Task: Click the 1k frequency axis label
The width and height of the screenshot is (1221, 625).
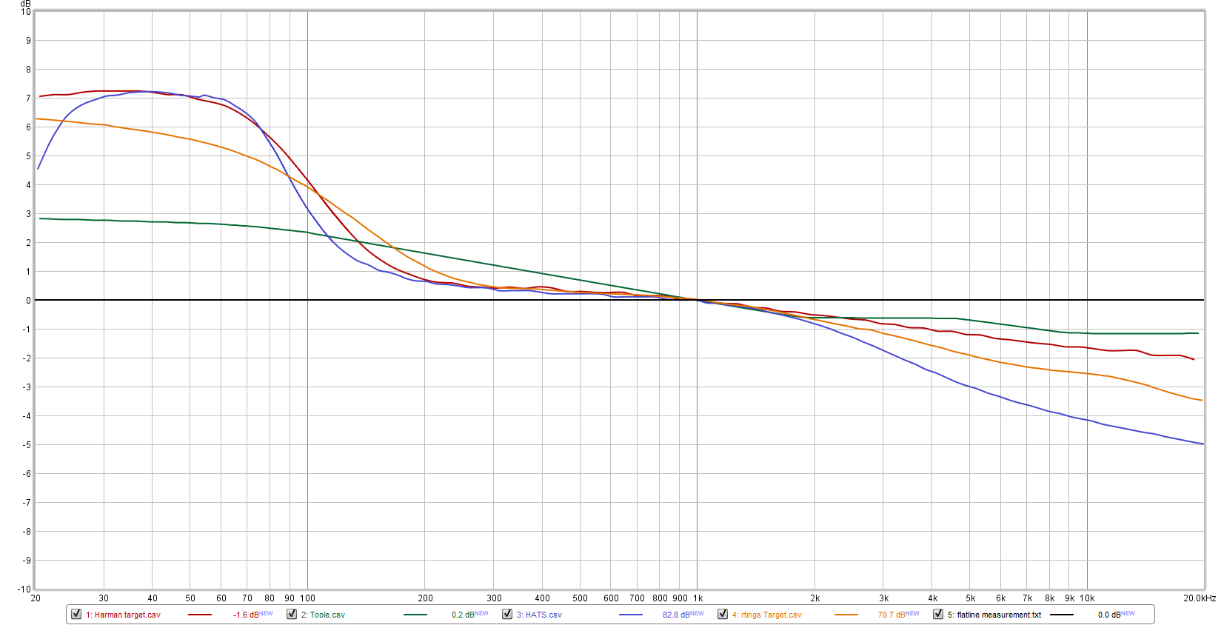Action: (698, 598)
